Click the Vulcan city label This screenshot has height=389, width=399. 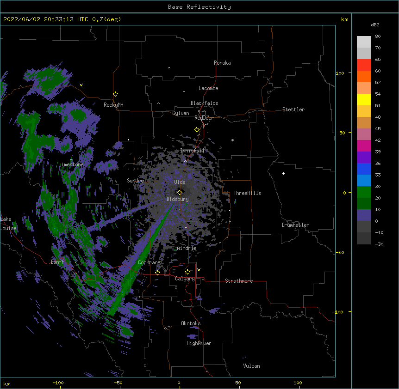click(251, 366)
